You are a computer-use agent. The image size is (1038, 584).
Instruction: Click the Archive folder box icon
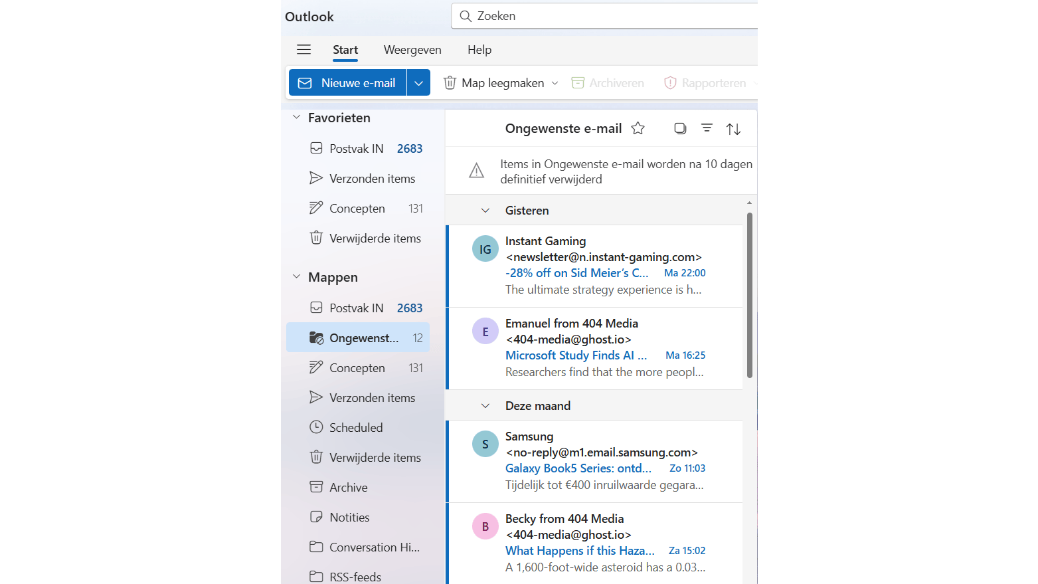click(x=316, y=487)
